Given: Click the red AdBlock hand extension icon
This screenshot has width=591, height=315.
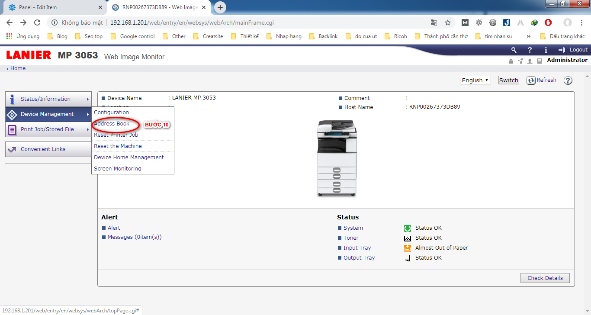Looking at the screenshot, I should pyautogui.click(x=548, y=22).
